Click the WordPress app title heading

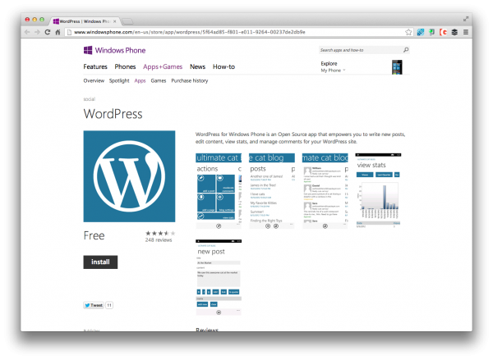coord(113,114)
